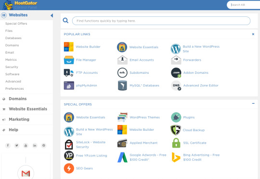Focus the Search KB field in header
Viewport: 260px width, 179px height.
coord(244,5)
